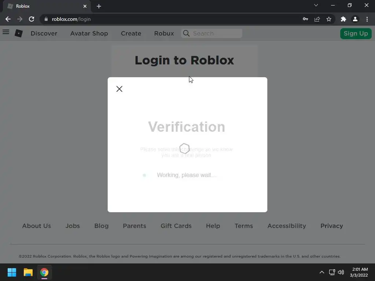Select the Roblox browser tab
This screenshot has height=281, width=375.
tap(47, 6)
